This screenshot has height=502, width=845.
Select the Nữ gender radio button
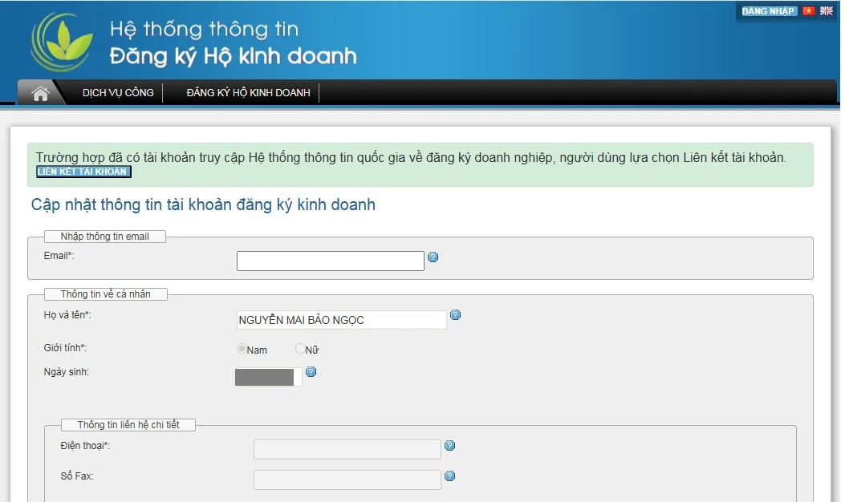coord(300,349)
